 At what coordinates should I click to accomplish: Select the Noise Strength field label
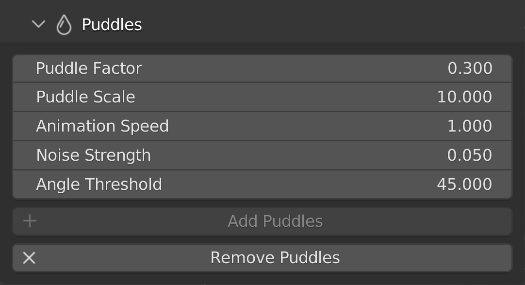pyautogui.click(x=94, y=155)
